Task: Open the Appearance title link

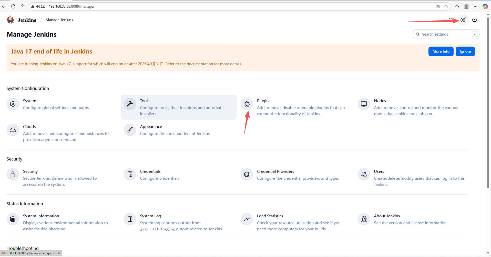Action: (x=151, y=127)
